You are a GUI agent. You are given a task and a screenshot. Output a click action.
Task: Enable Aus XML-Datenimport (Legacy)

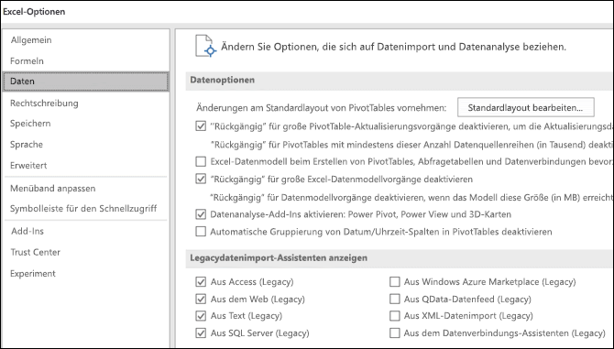394,316
